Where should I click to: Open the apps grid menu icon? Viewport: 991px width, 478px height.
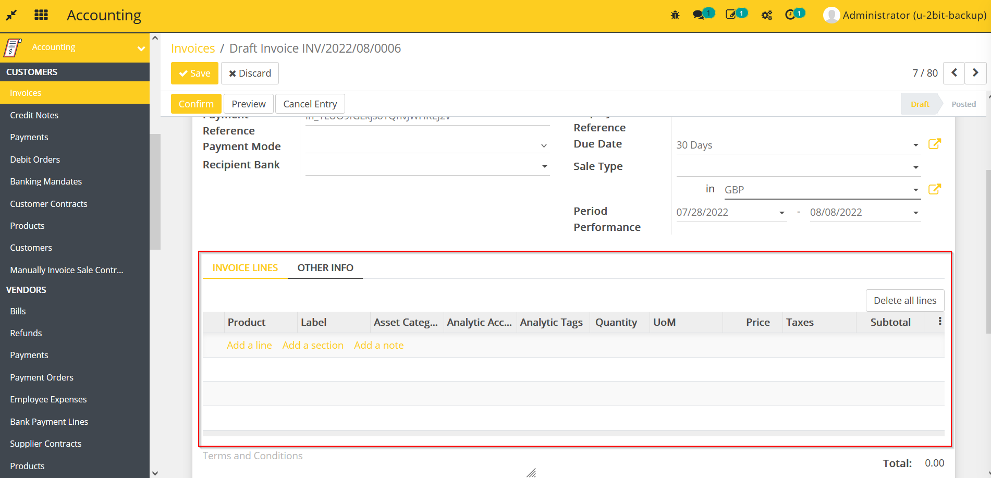point(41,15)
